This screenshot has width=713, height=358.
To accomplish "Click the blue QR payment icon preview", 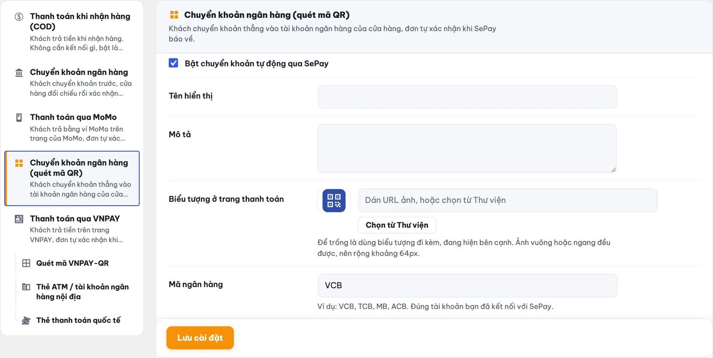I will [334, 200].
